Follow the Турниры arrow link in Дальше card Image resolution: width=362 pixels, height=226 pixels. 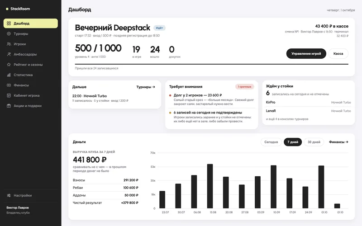[146, 87]
